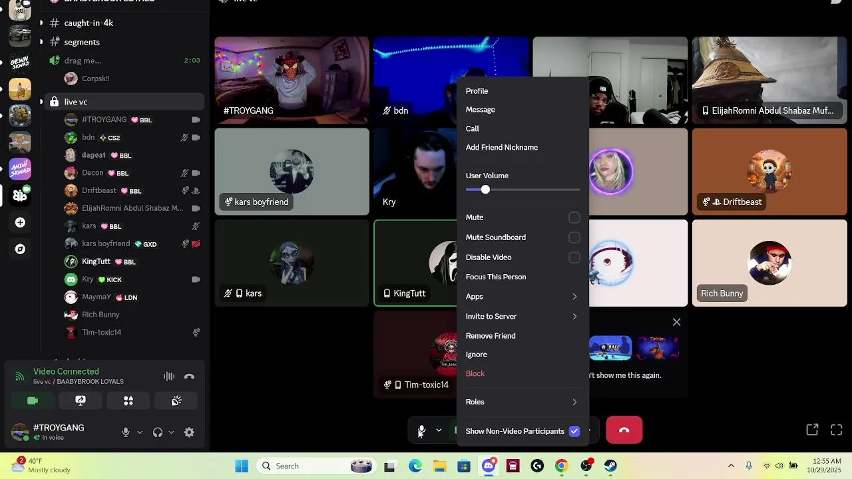Adjust the User Volume slider handle
Viewport: 852px width, 479px height.
(485, 190)
